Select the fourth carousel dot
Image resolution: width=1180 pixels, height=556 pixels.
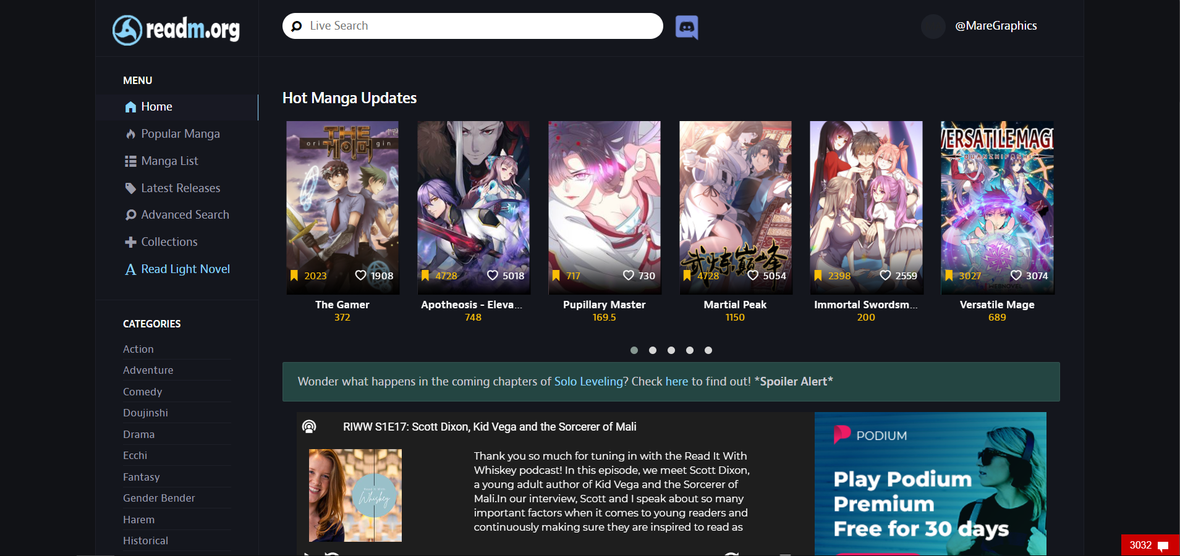[x=690, y=350]
